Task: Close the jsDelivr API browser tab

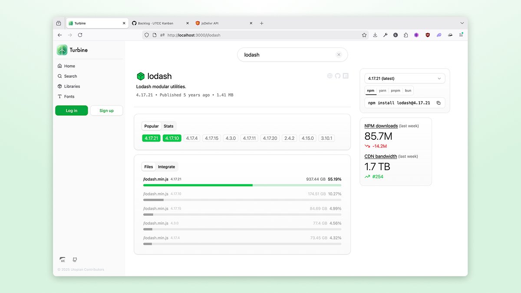Action: (x=251, y=23)
